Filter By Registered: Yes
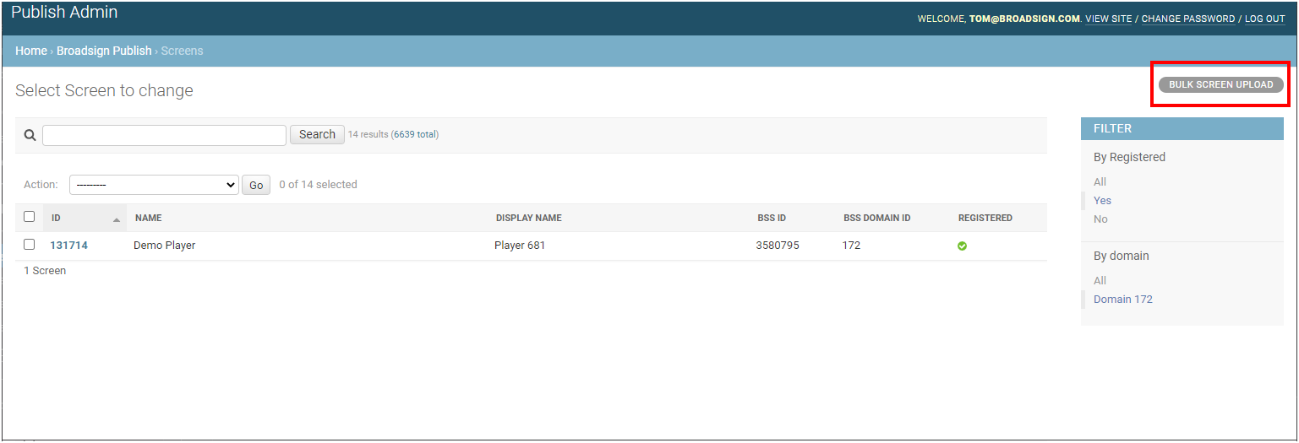1299x443 pixels. [1102, 201]
